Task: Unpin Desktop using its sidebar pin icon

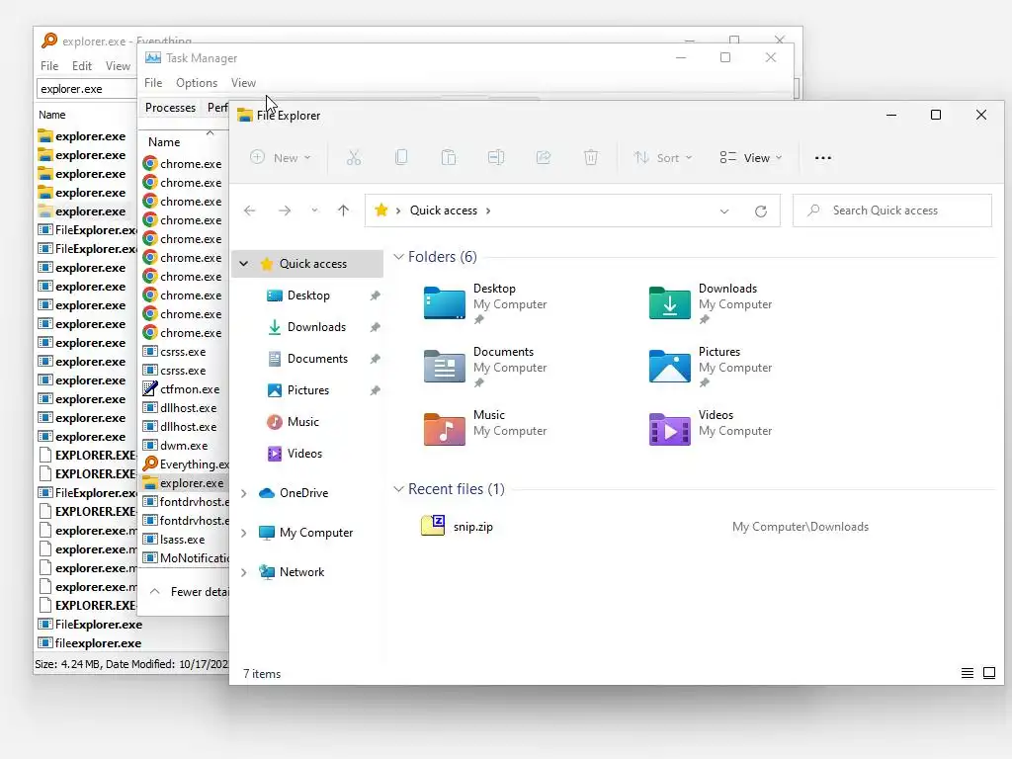Action: (375, 295)
